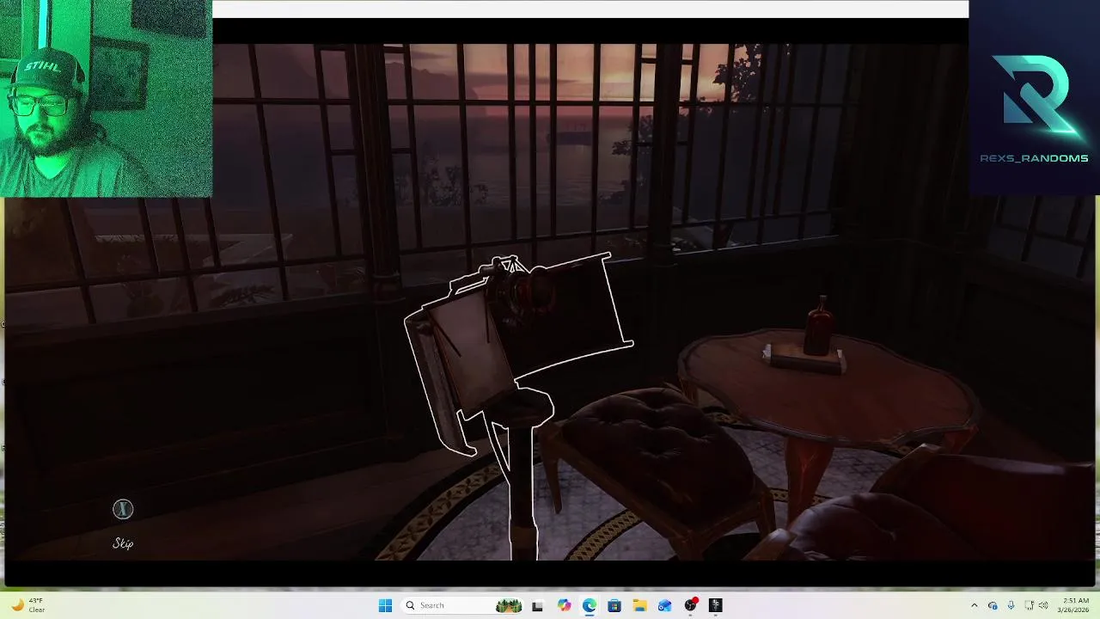Screen dimensions: 1100x619
Task: Launch Copilot from the taskbar
Action: pos(564,605)
